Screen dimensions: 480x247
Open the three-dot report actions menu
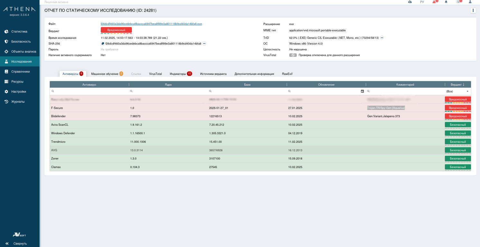(x=473, y=11)
